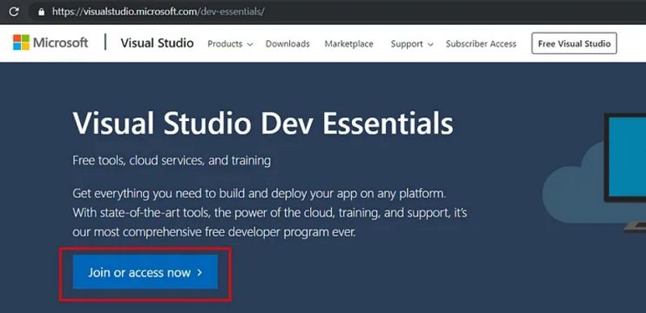
Task: Select the text 'Free tools, cloud services, and training'
Action: 171,161
